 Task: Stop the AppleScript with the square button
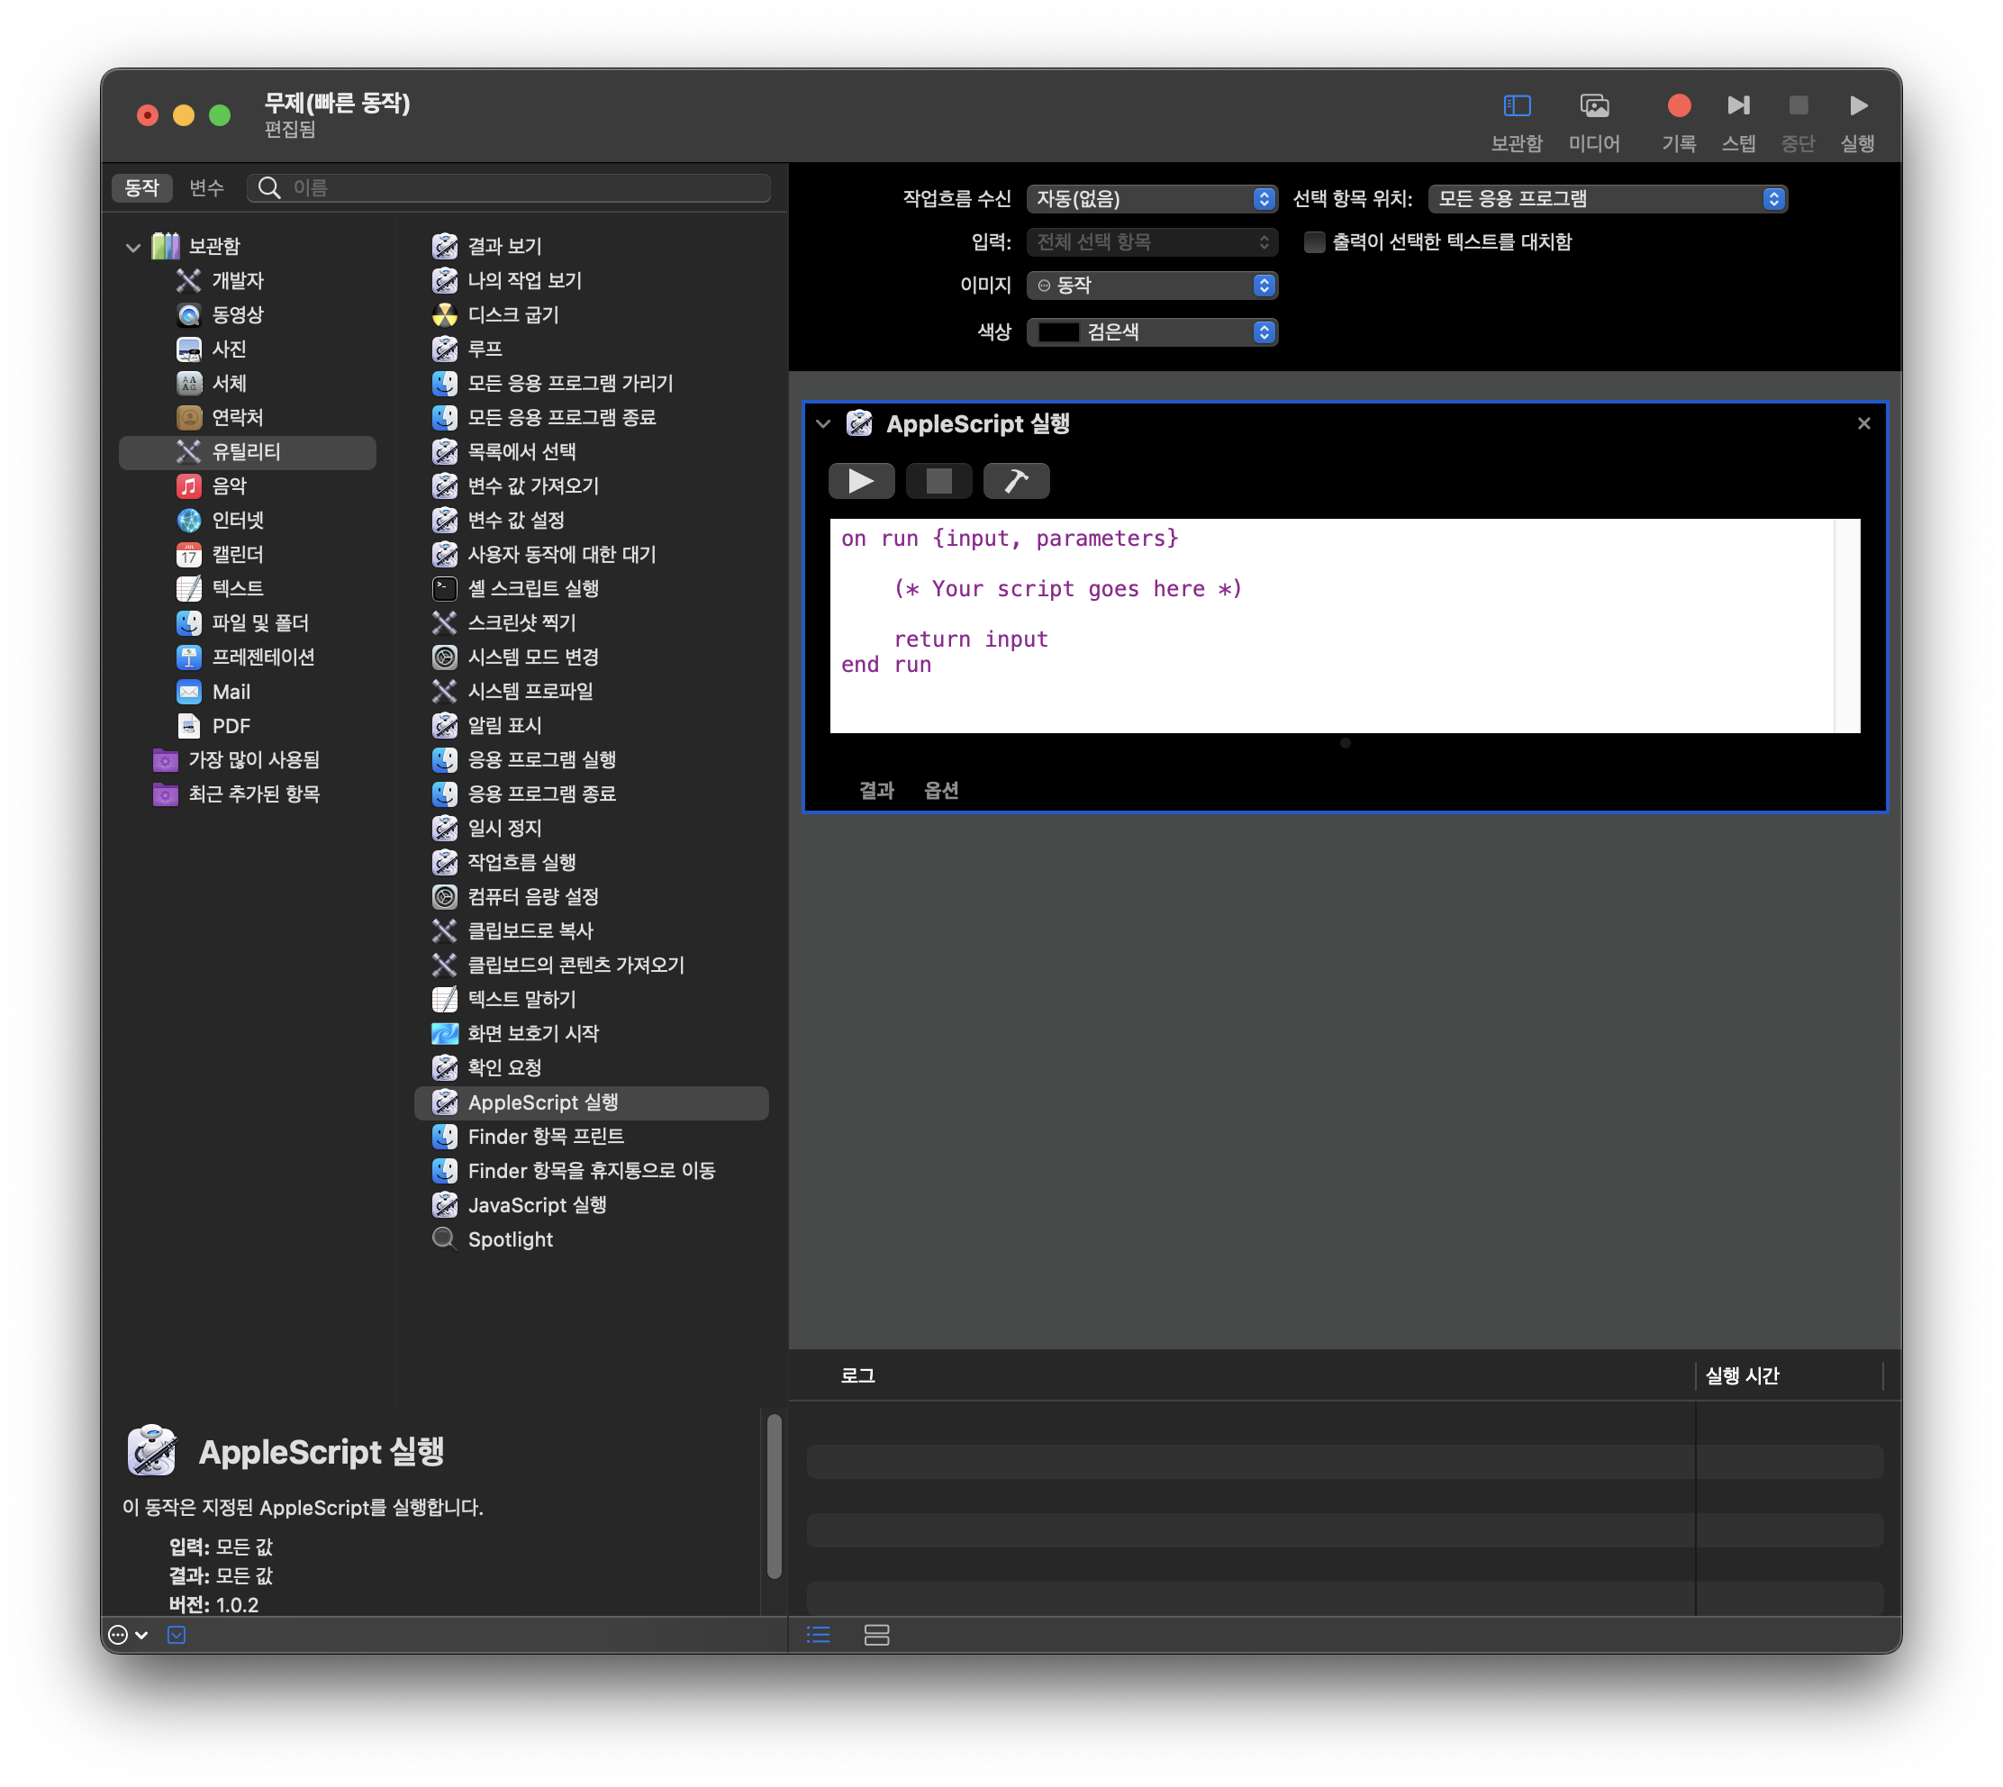(938, 481)
